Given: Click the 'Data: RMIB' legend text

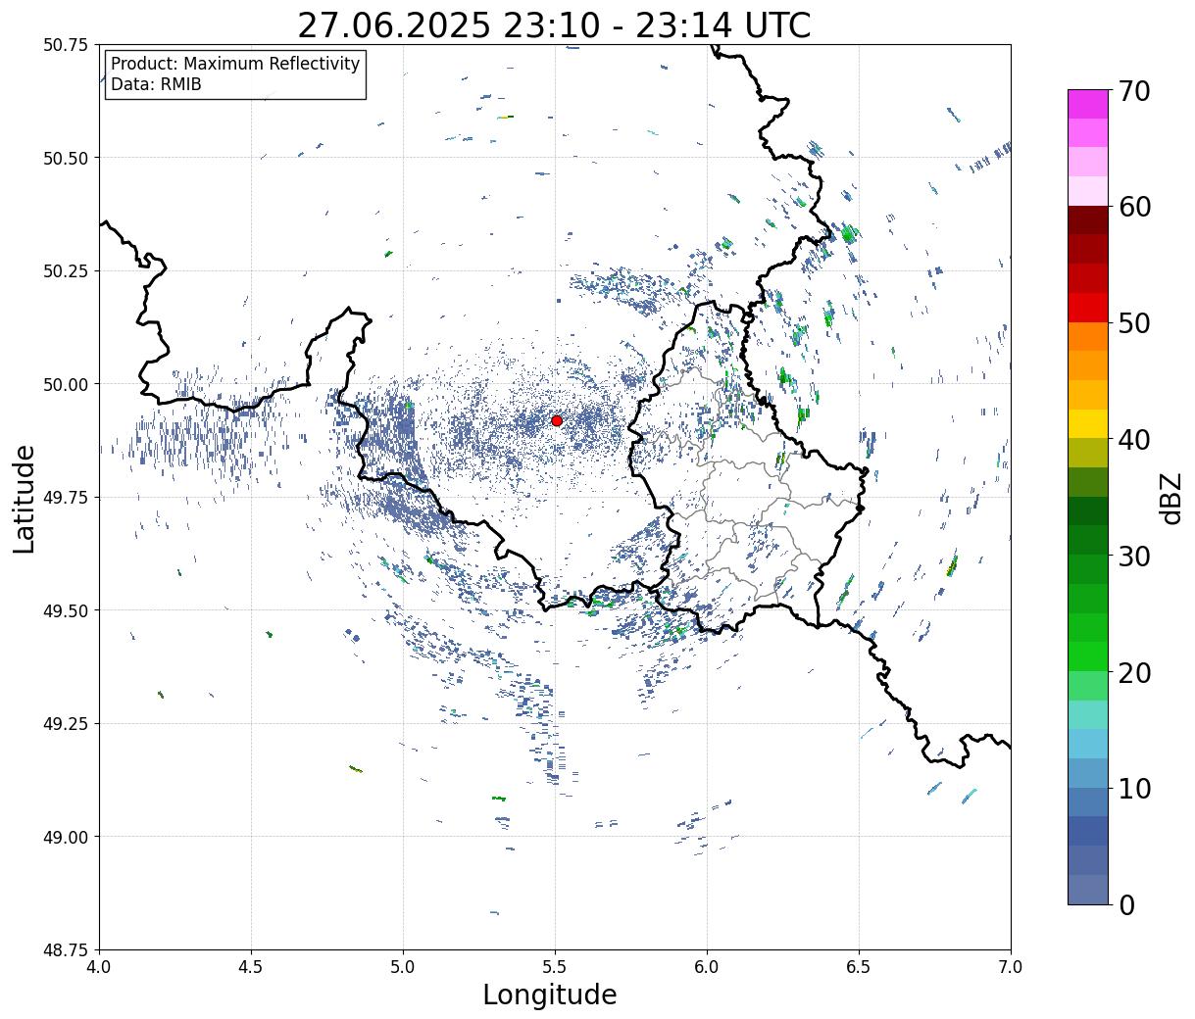Looking at the screenshot, I should click(x=156, y=84).
